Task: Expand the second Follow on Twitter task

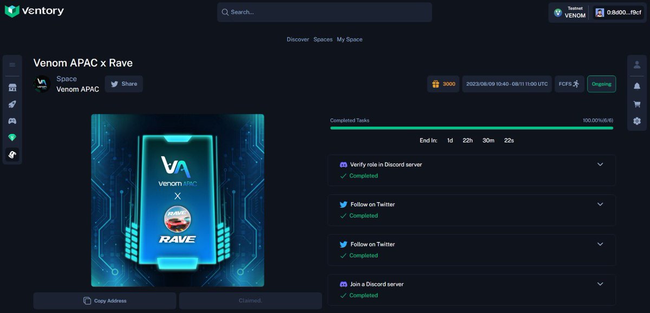Action: coord(600,244)
